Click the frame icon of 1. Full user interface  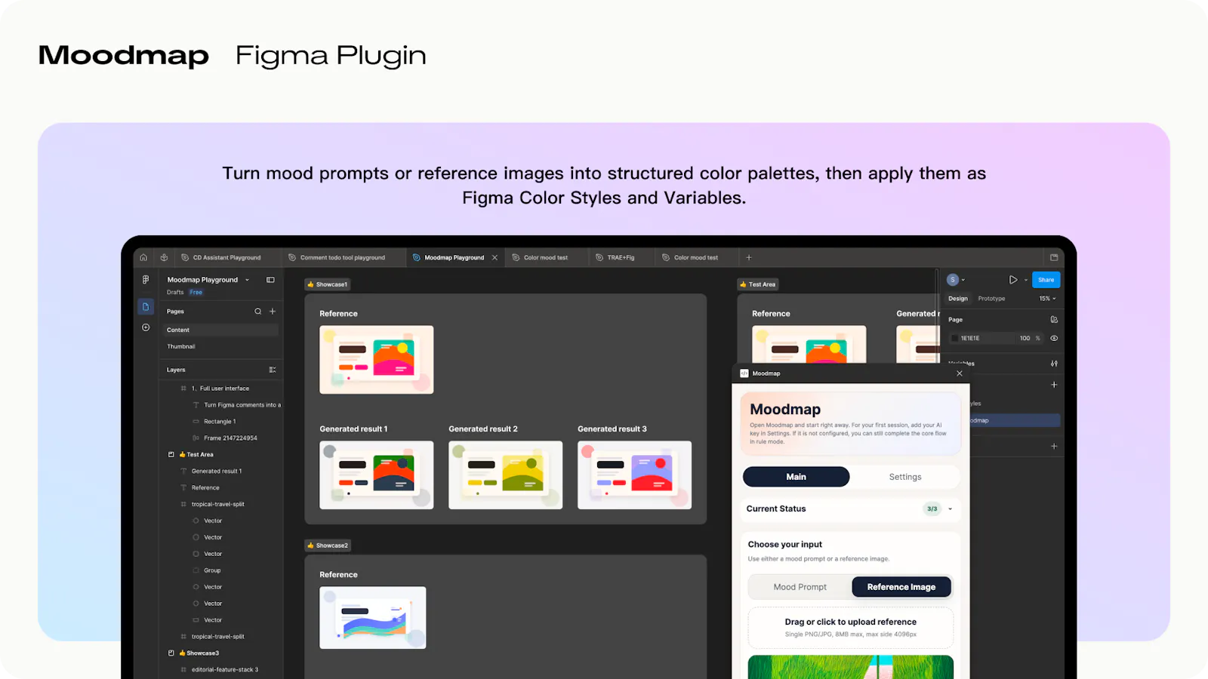183,389
